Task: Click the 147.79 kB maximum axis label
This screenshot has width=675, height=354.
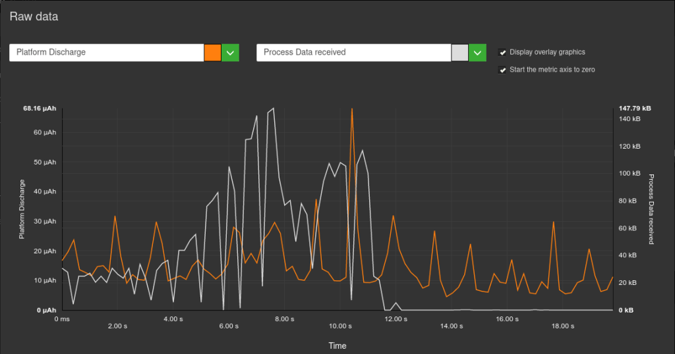Action: [x=635, y=109]
